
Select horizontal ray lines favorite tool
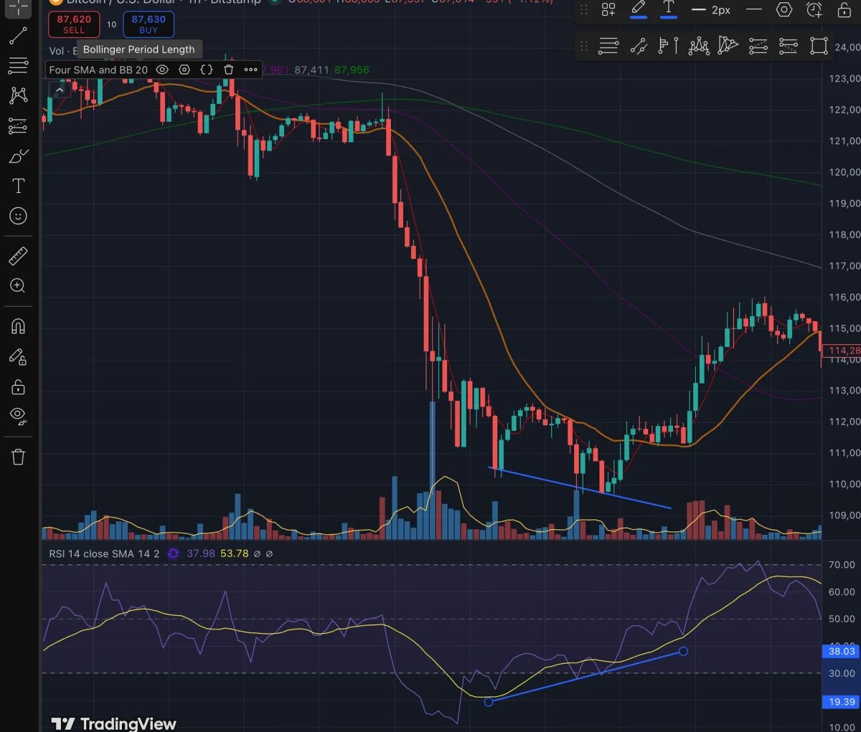coord(608,46)
